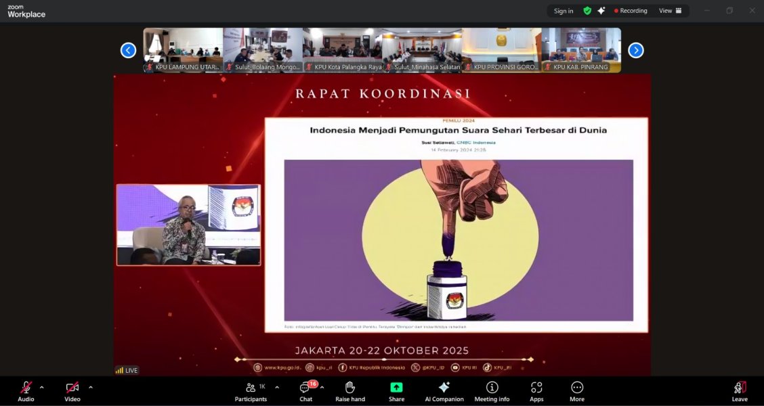Screen dimensions: 764x406
Task: Expand the Participants options arrow
Action: (x=276, y=388)
